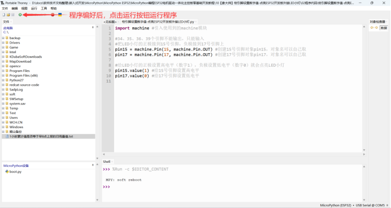
Task: Click the New file toolbar icon
Action: pyautogui.click(x=4, y=15)
